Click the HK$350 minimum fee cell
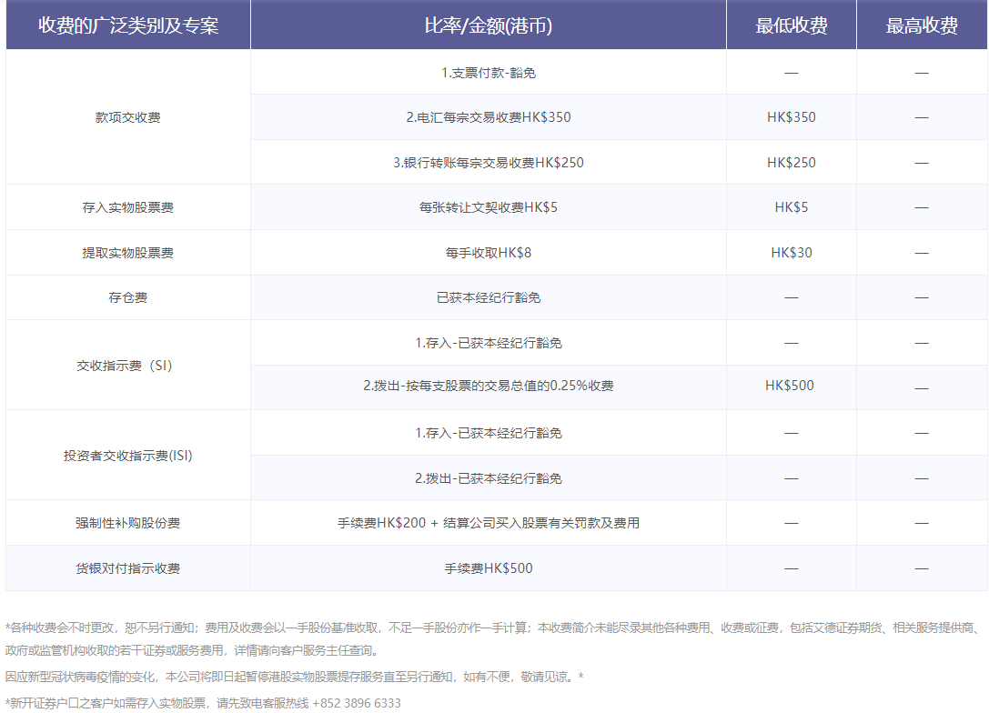This screenshot has width=989, height=713. [x=790, y=116]
